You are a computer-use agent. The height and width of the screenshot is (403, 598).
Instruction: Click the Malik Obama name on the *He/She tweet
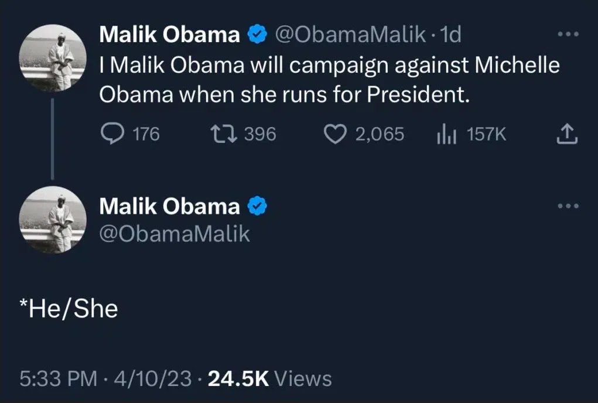(x=169, y=206)
